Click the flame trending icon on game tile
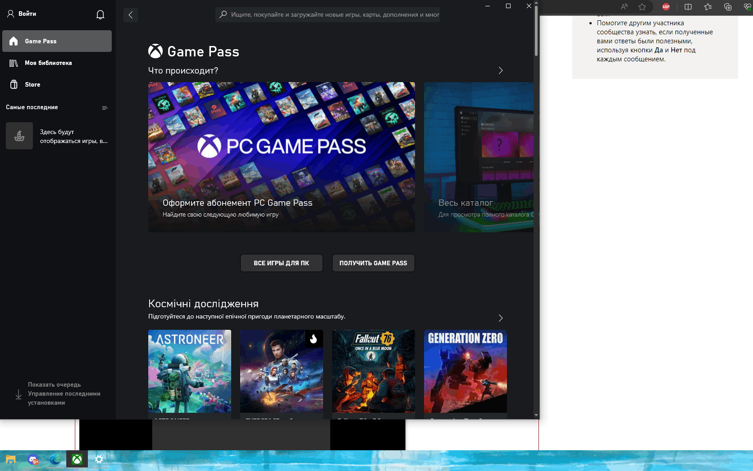753x471 pixels. [x=314, y=339]
